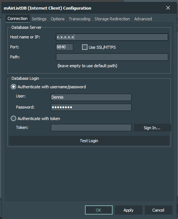Click the Apply button

pyautogui.click(x=129, y=210)
